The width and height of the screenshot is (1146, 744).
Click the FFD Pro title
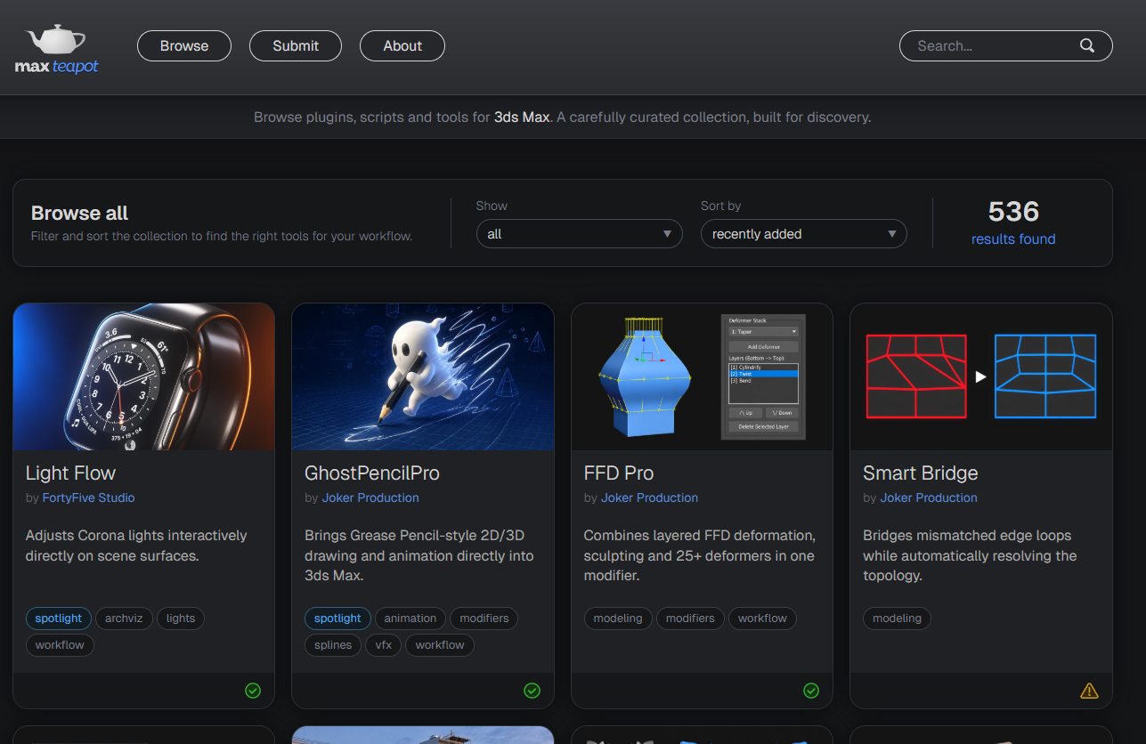click(619, 473)
